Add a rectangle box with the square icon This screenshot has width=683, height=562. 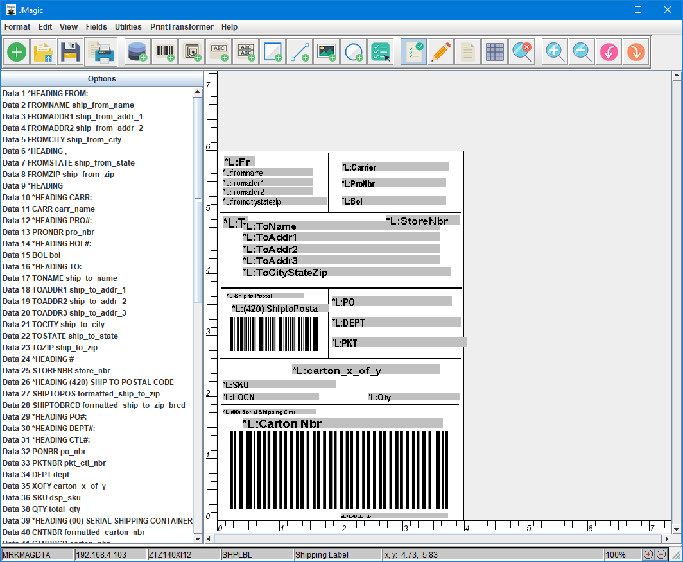(x=273, y=52)
